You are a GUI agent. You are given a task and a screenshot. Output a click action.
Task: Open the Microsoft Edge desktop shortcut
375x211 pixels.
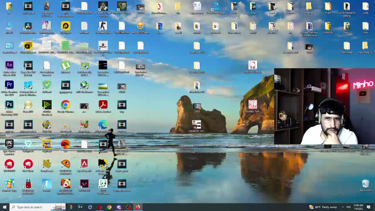tap(103, 125)
